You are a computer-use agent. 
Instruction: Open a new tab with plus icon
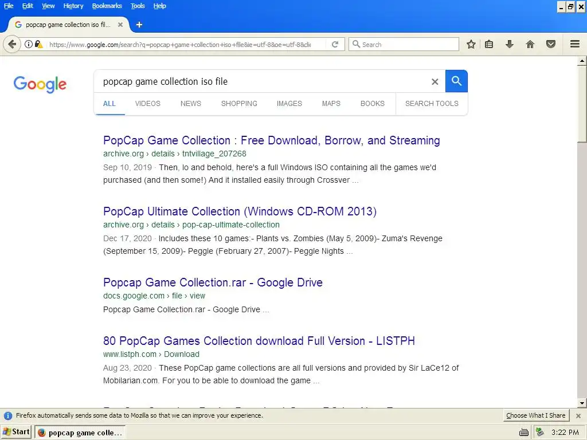(139, 25)
